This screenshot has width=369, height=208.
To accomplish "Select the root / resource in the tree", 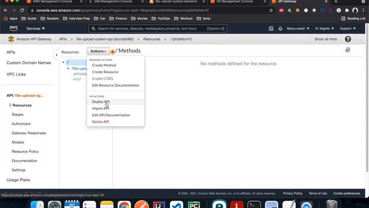I will point(67,62).
